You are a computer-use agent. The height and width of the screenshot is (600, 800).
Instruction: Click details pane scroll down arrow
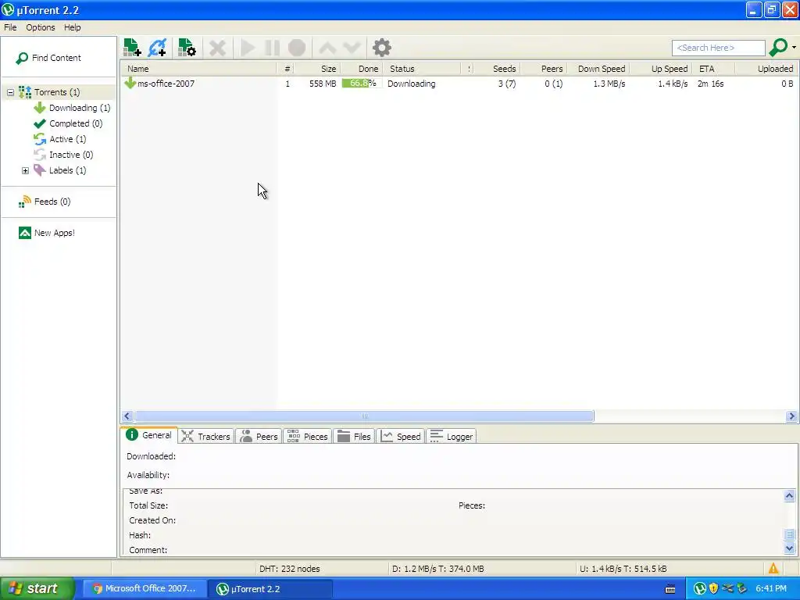coord(789,549)
